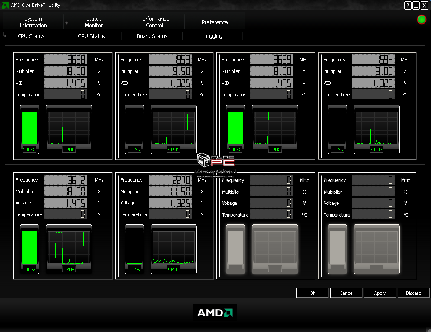Click the CPU2 usage history graph

[275, 129]
